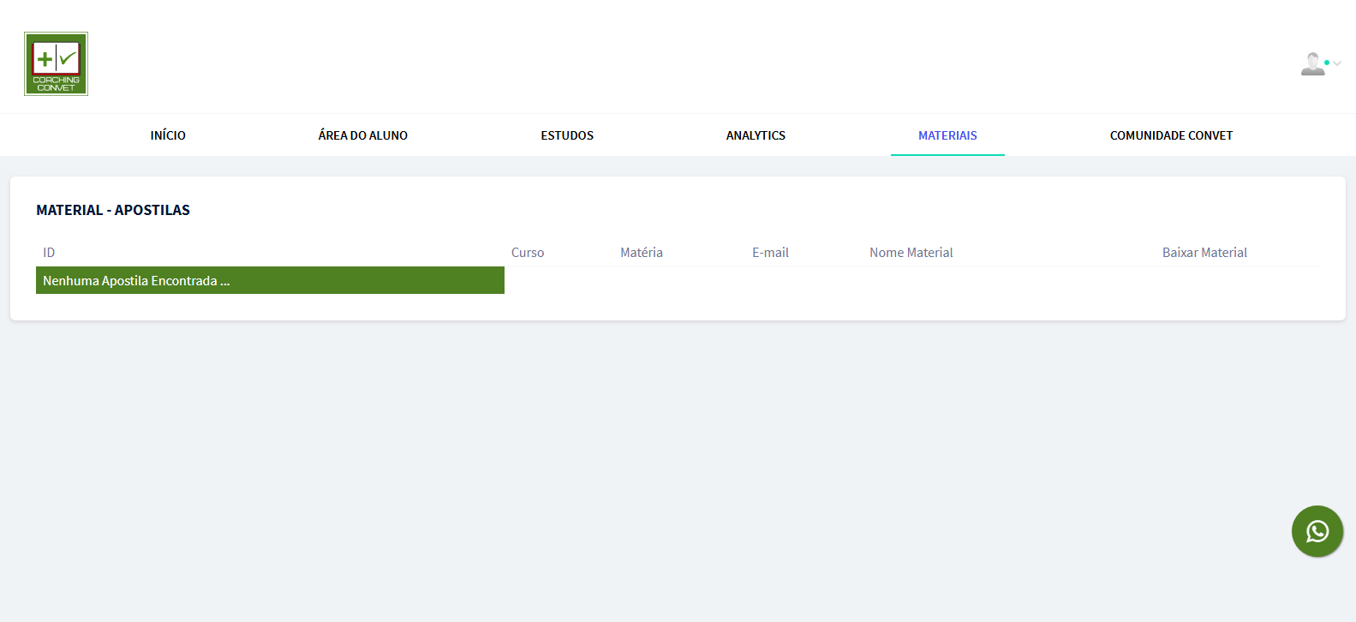This screenshot has height=622, width=1356.
Task: Open the Área do Aluno menu
Action: pyautogui.click(x=362, y=135)
